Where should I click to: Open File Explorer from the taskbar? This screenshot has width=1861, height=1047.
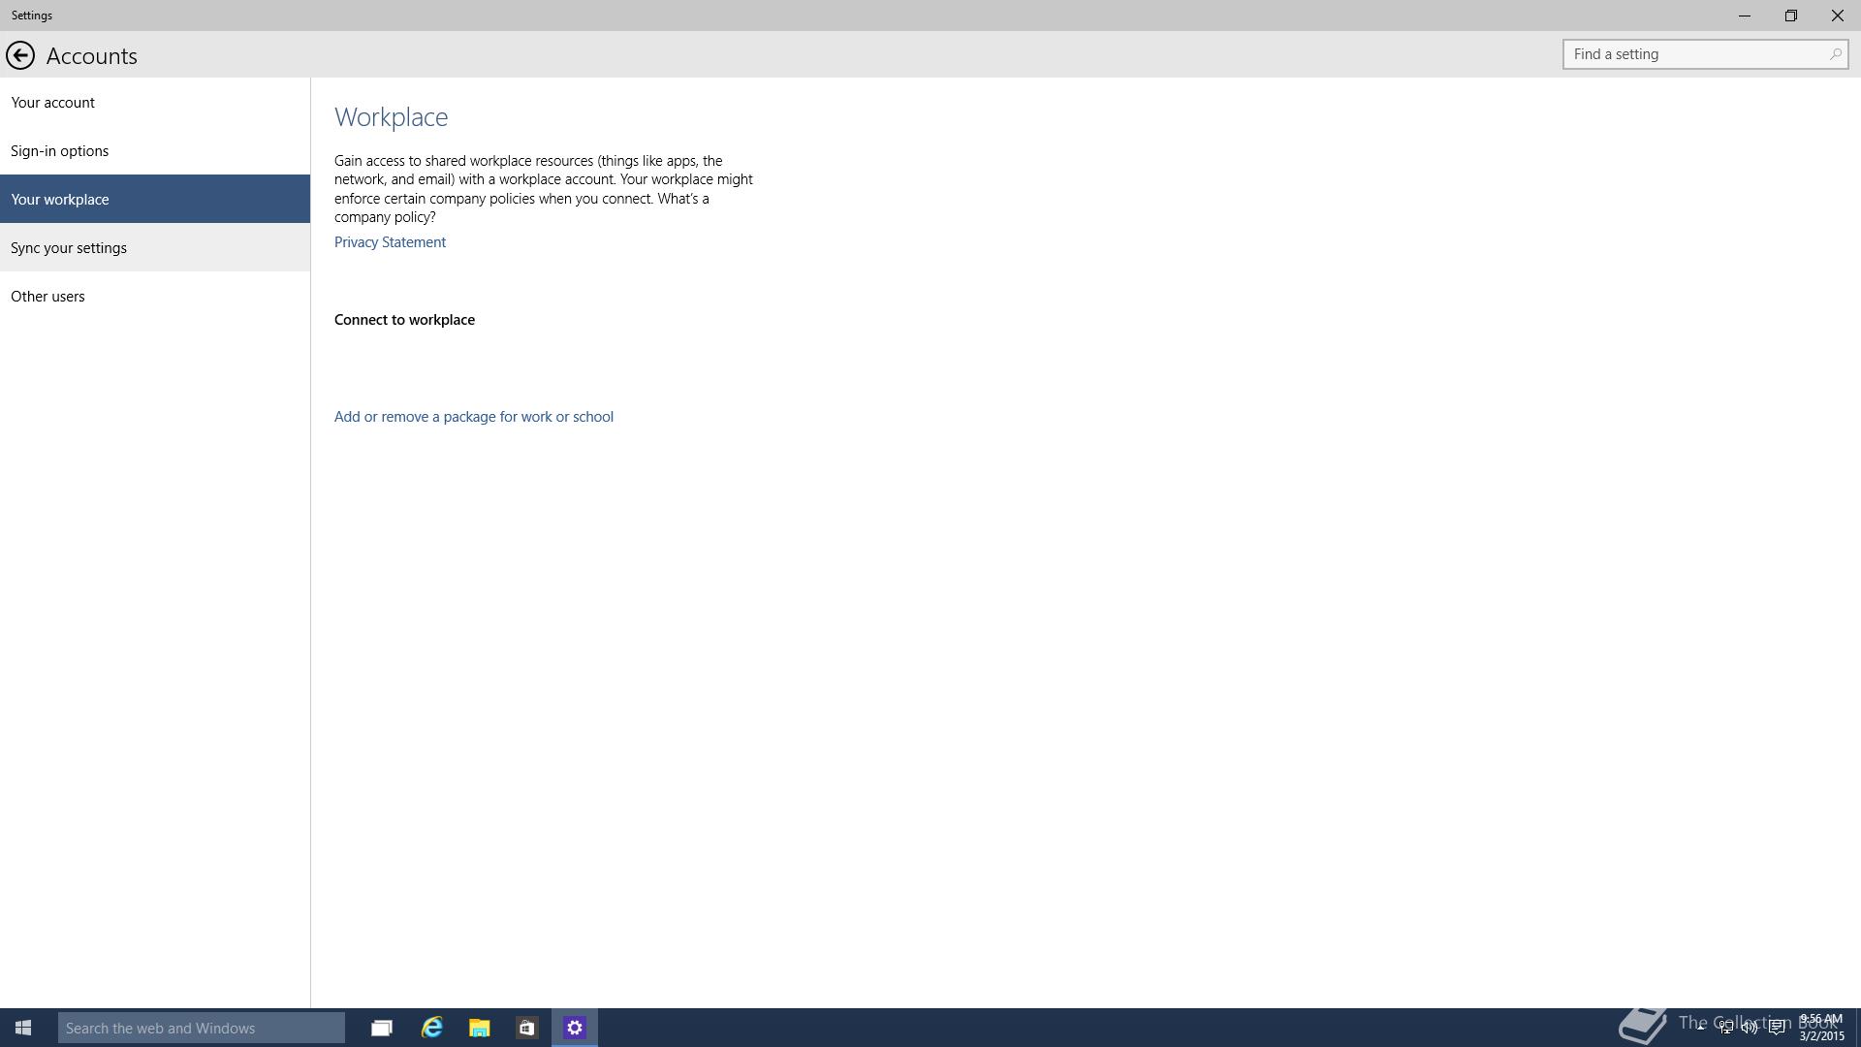coord(479,1028)
